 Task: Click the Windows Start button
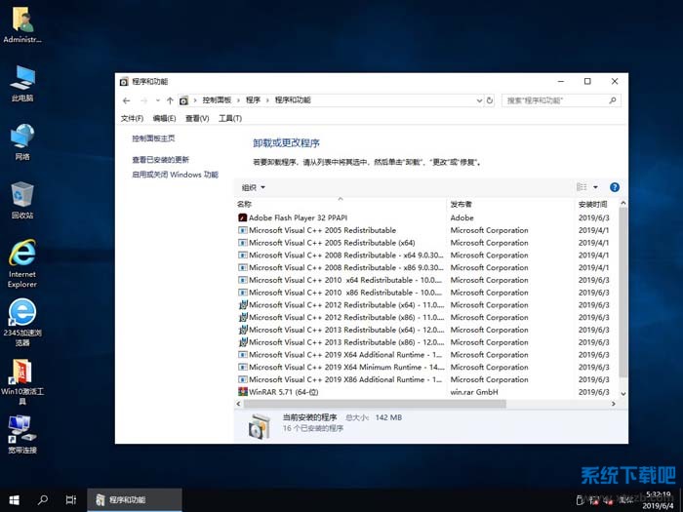tap(14, 499)
